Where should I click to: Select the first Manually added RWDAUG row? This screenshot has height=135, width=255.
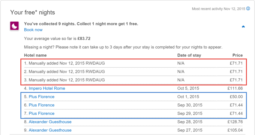point(133,63)
